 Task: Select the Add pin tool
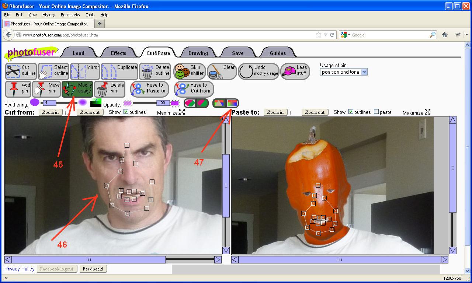tap(18, 89)
